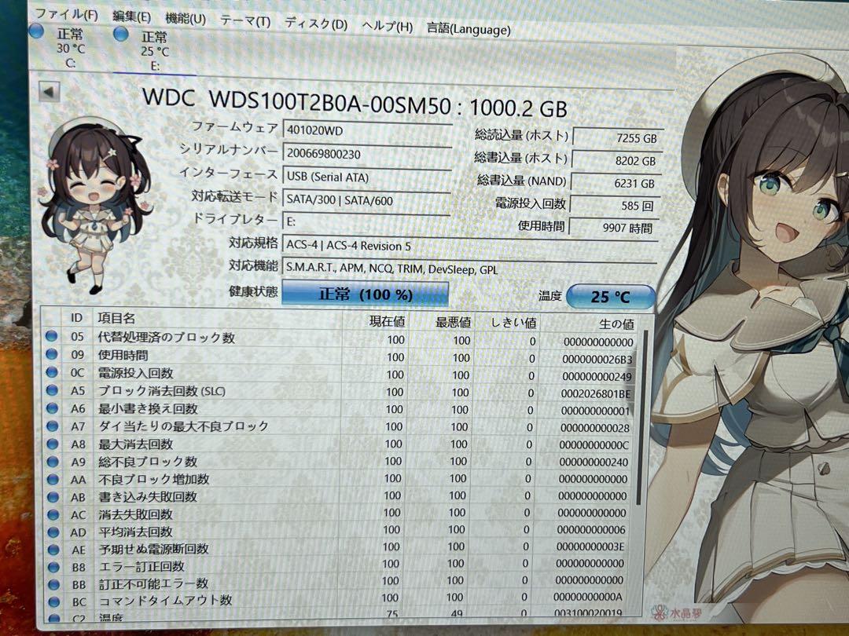Viewport: 849px width, 636px height.
Task: Click the previous disk arrow button
Action: click(50, 92)
